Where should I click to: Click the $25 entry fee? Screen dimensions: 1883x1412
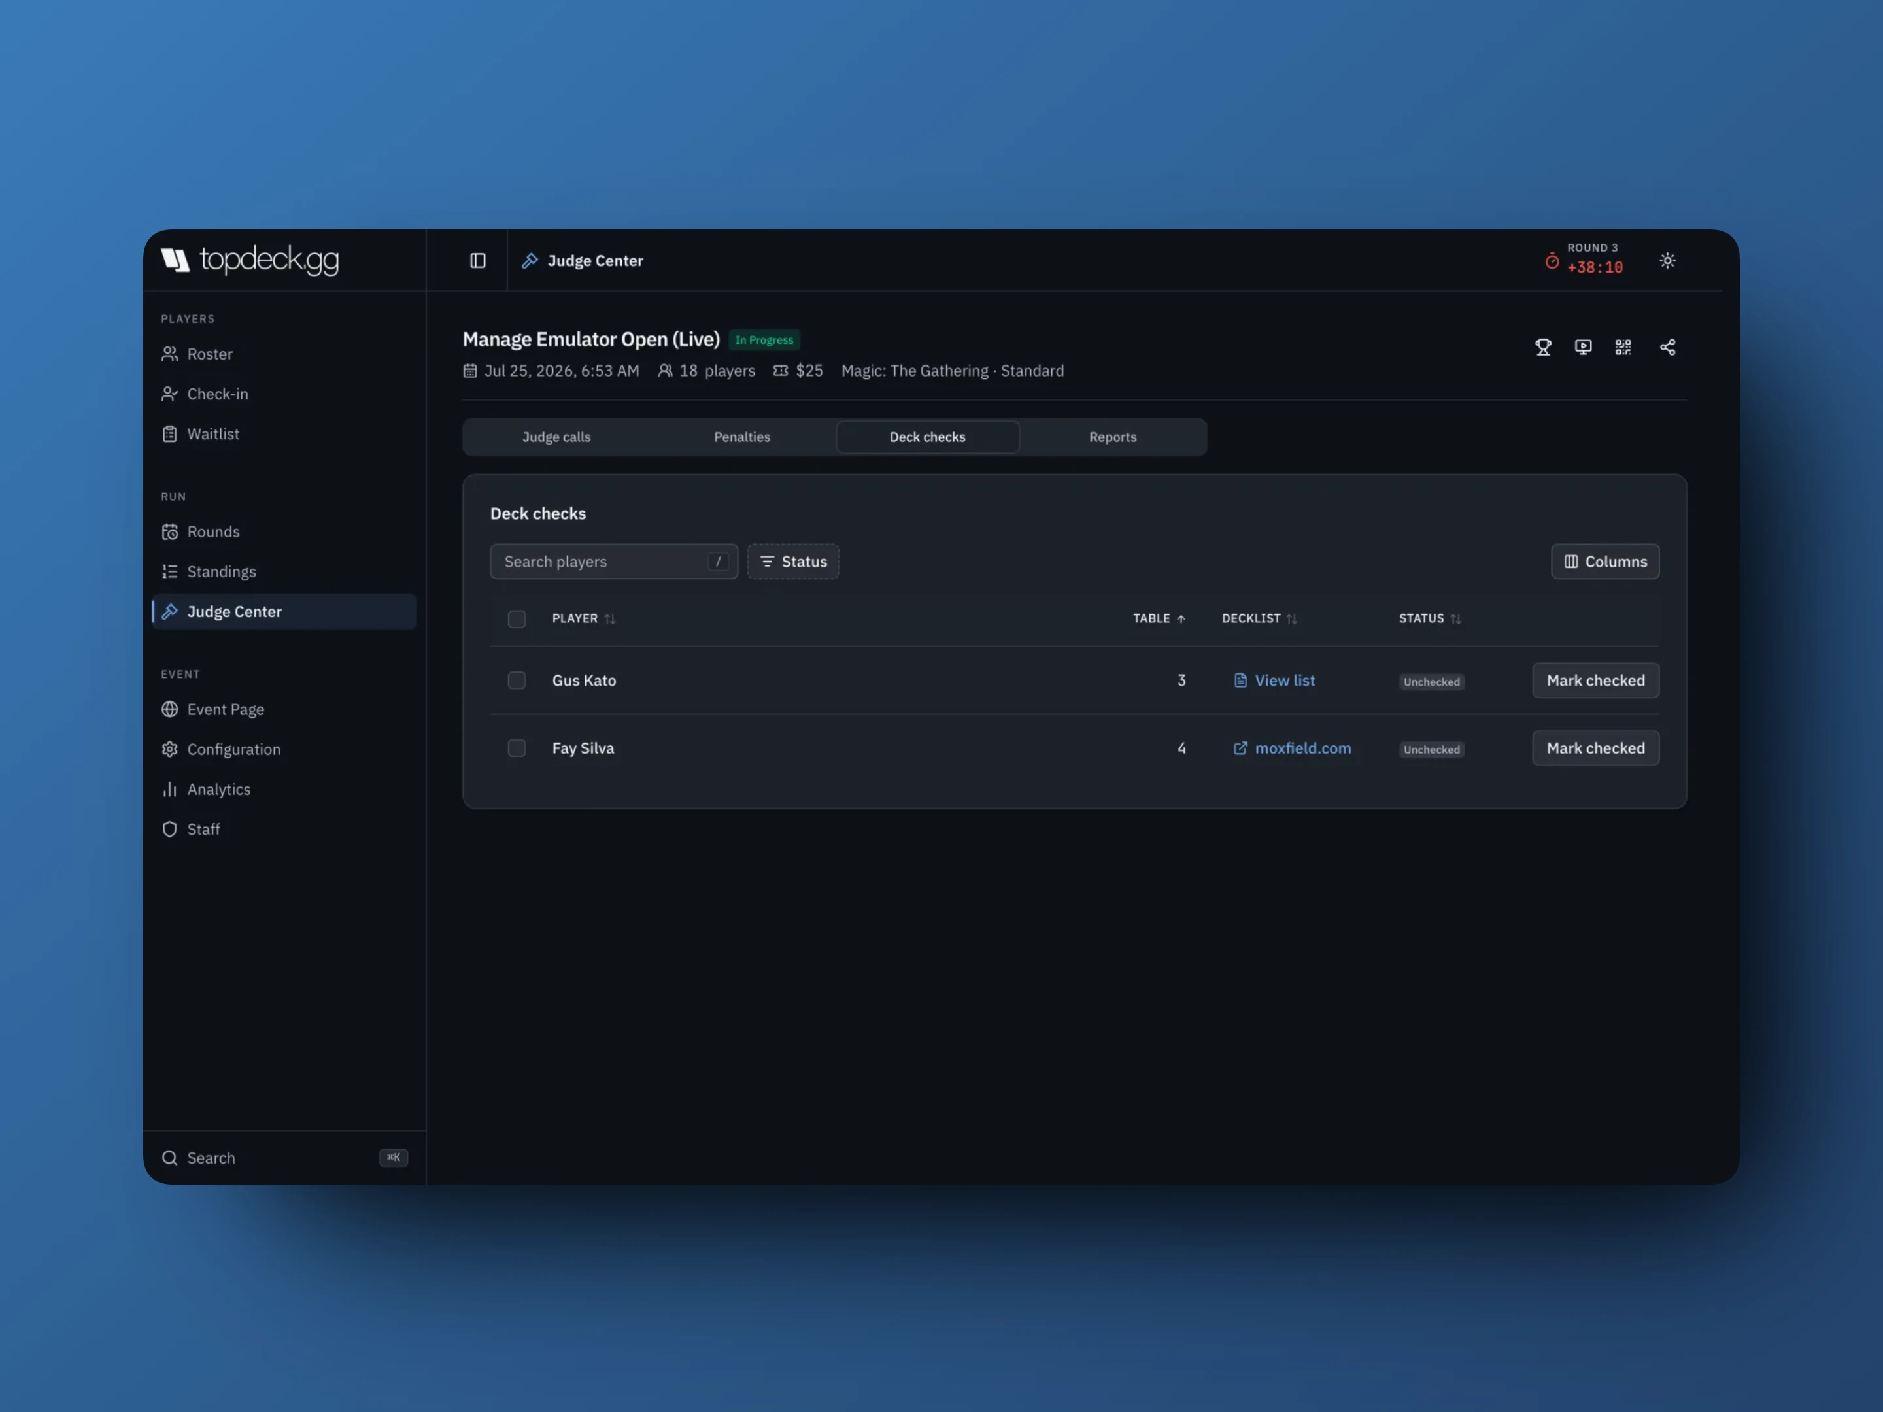798,370
